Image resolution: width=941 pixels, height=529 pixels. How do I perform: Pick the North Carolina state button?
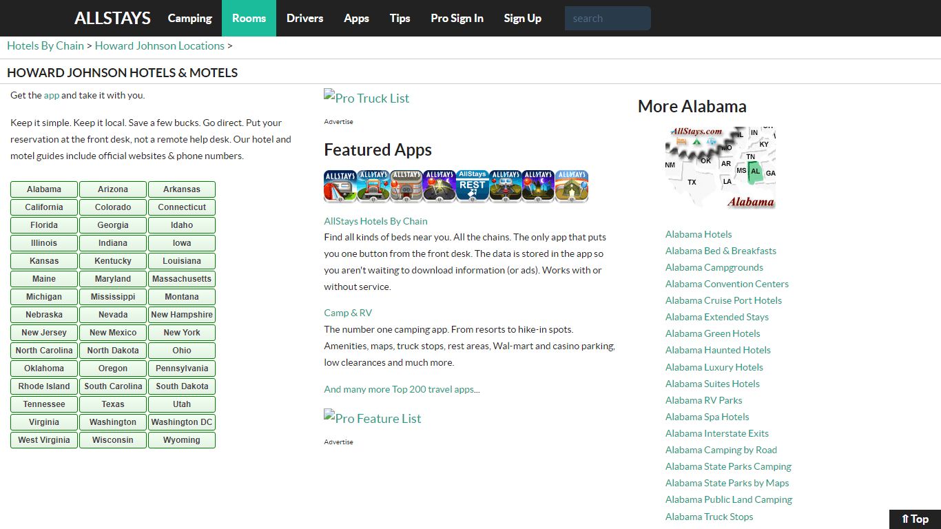(44, 351)
